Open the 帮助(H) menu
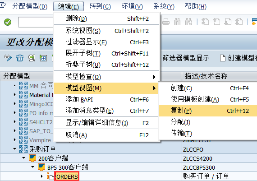Image resolution: width=257 pixels, height=181 pixels. click(196, 7)
